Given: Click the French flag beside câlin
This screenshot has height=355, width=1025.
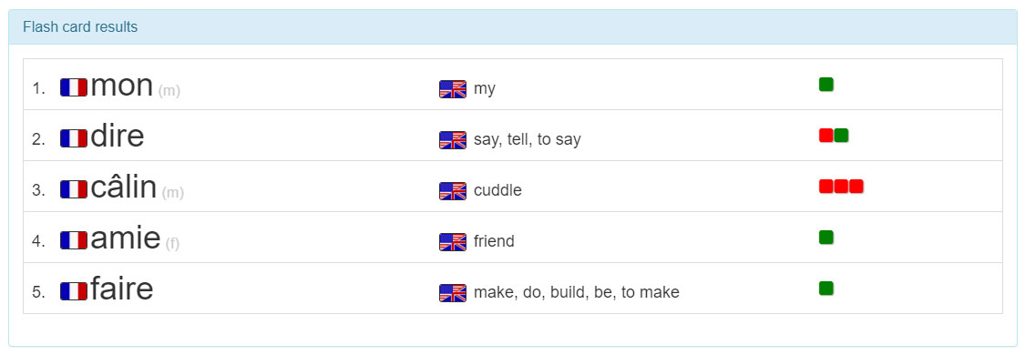Looking at the screenshot, I should pos(74,189).
